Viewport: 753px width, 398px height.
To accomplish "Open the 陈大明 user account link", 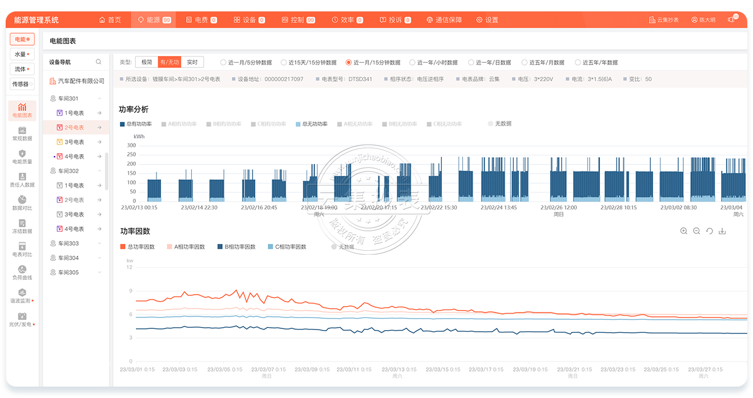I will click(x=703, y=20).
